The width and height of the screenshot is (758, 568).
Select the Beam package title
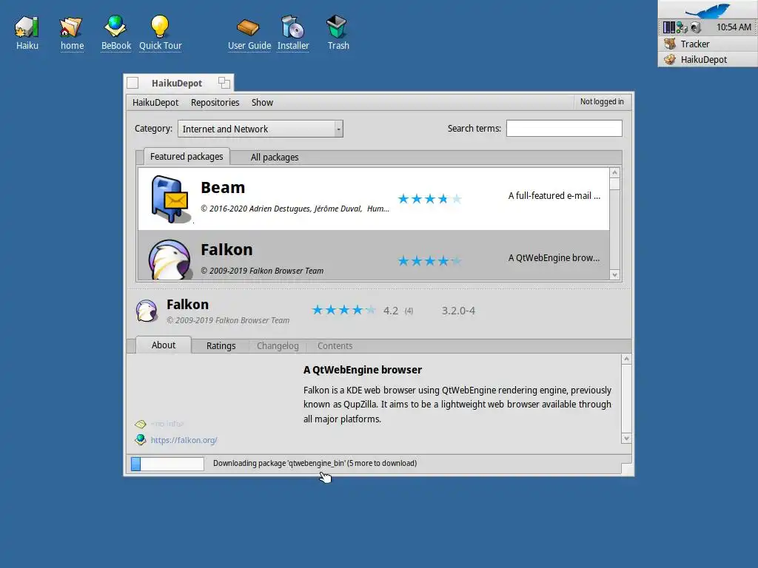click(223, 187)
